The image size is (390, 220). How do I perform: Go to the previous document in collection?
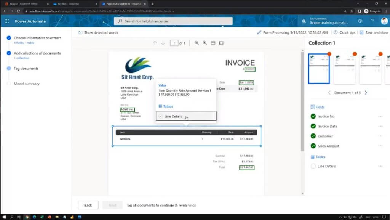point(329,93)
